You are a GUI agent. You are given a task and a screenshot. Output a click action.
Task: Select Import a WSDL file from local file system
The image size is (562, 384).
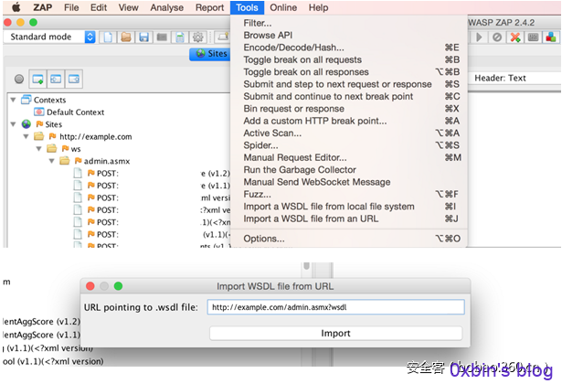(x=349, y=206)
